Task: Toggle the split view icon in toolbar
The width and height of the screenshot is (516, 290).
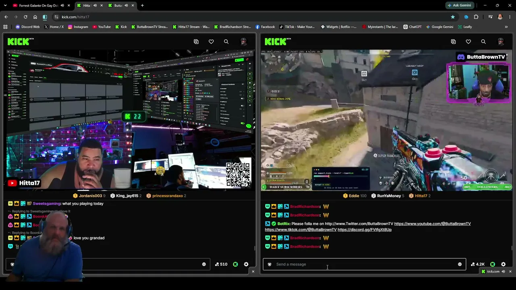Action: tap(45, 17)
